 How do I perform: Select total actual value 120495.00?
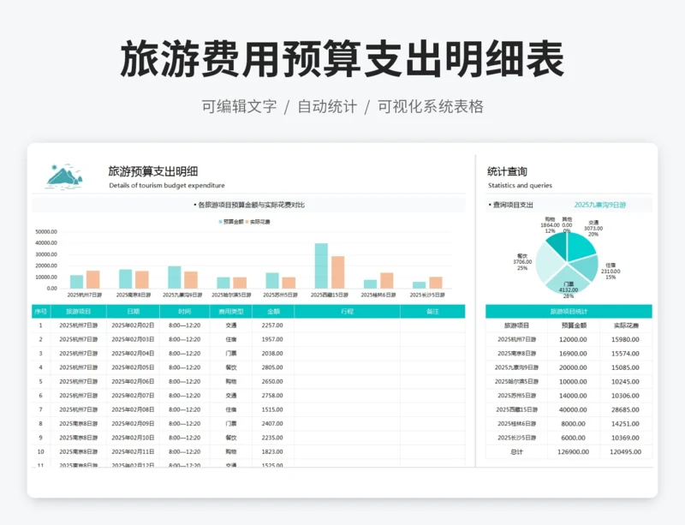625,451
